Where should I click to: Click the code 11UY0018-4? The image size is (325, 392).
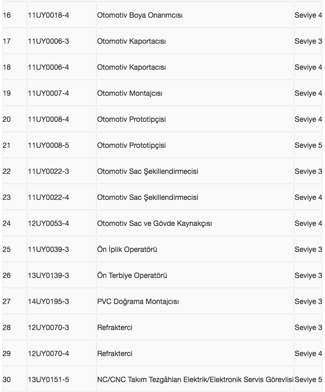point(48,15)
